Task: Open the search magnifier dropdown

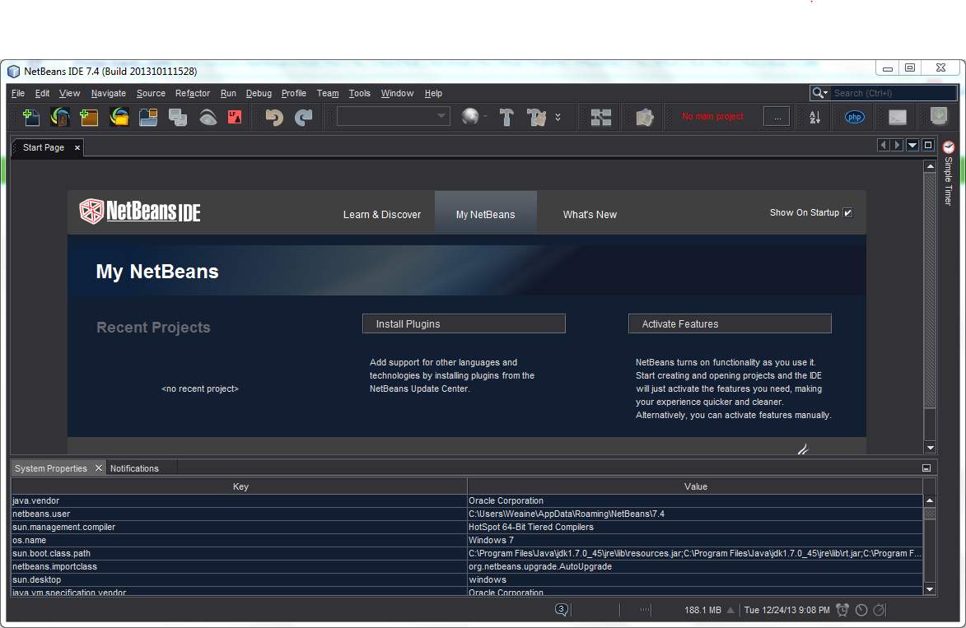Action: tap(820, 93)
